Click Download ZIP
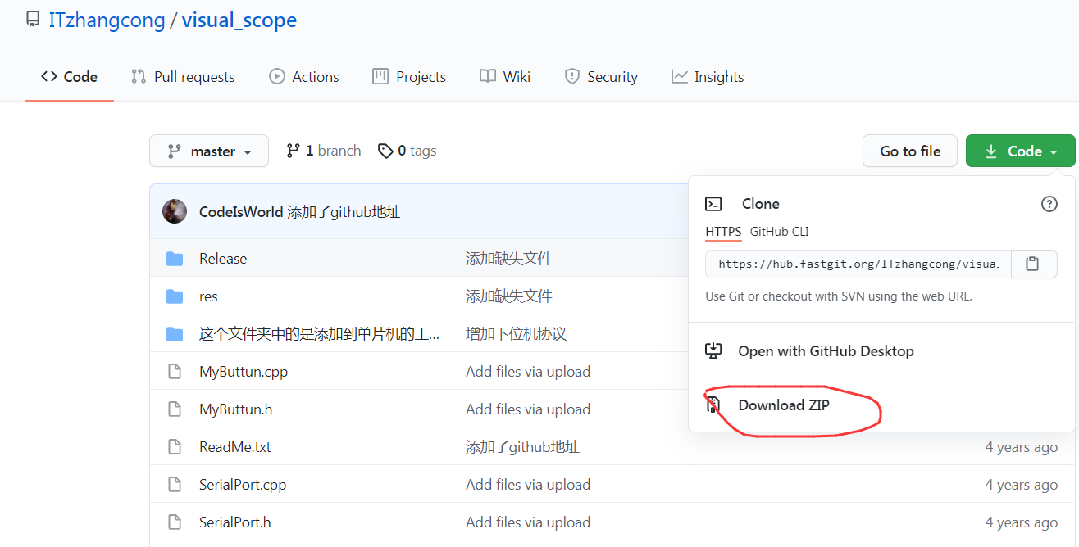This screenshot has width=1079, height=547. coord(784,405)
